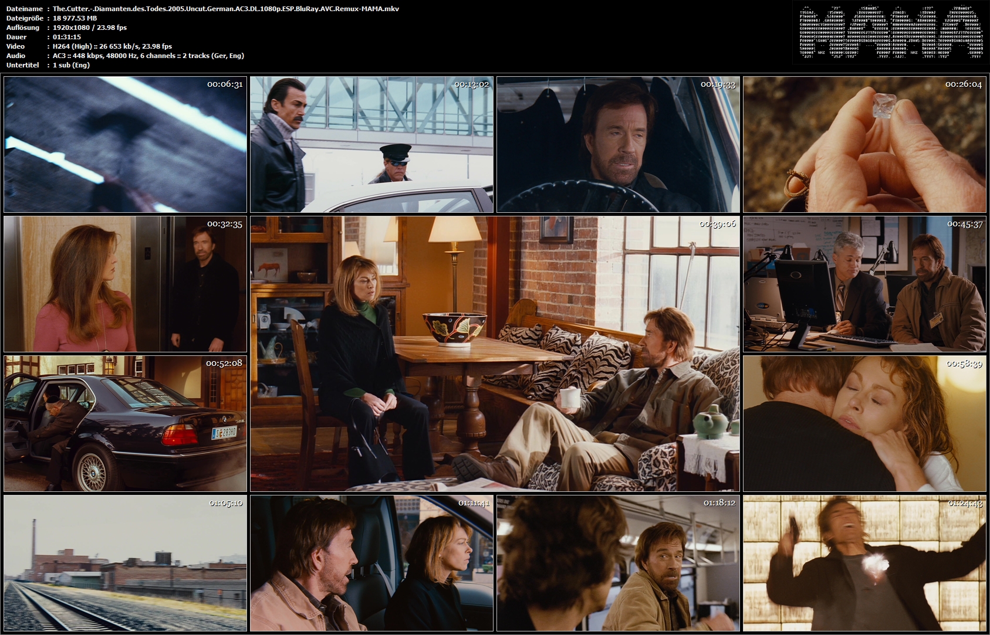
Task: Select the Dateigröße label
Action: point(25,18)
